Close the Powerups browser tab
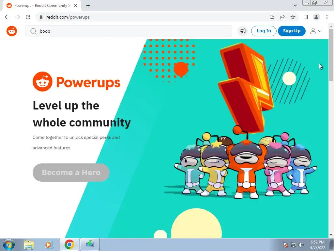 76,6
